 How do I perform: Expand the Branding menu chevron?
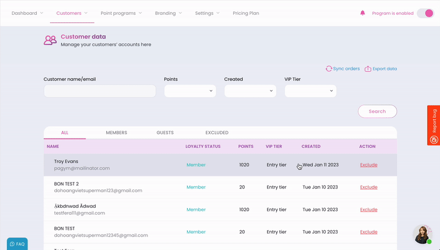coord(180,13)
